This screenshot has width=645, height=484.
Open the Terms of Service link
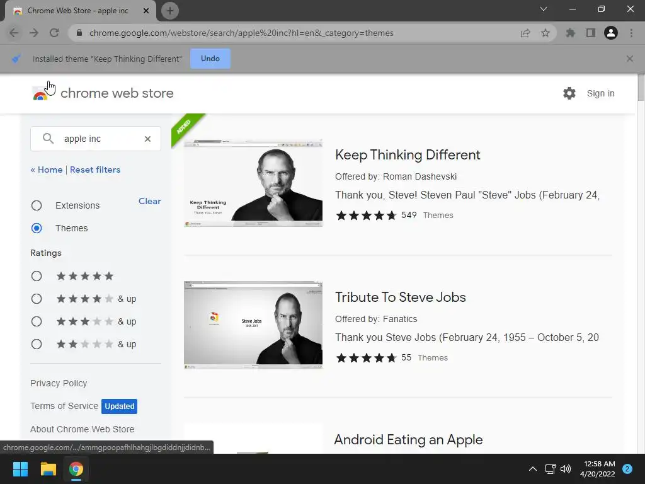click(64, 406)
